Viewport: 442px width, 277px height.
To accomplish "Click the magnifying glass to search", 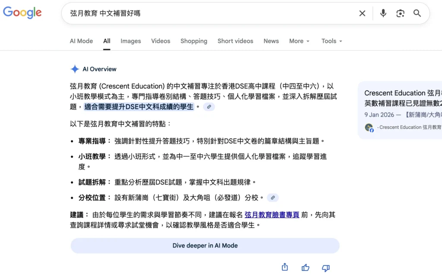I will coord(417,13).
